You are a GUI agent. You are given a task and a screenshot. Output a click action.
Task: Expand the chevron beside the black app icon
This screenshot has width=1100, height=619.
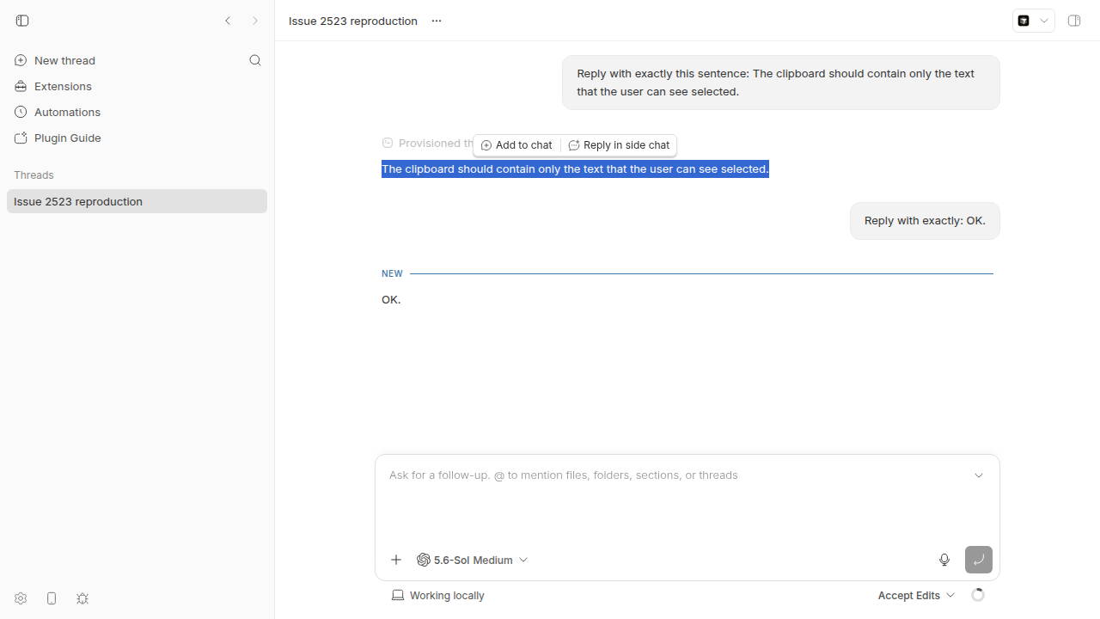pos(1044,21)
